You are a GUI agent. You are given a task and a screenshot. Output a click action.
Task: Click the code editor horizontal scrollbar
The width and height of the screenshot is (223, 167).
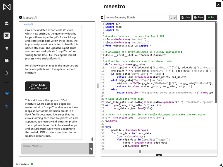(140, 151)
